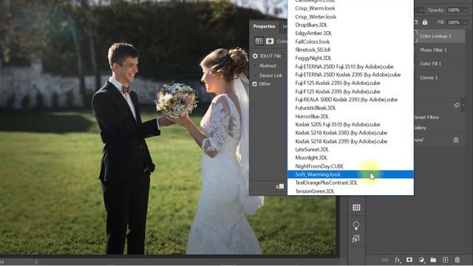Click the smart filter blending options icon
The width and height of the screenshot is (473, 266).
(x=457, y=105)
